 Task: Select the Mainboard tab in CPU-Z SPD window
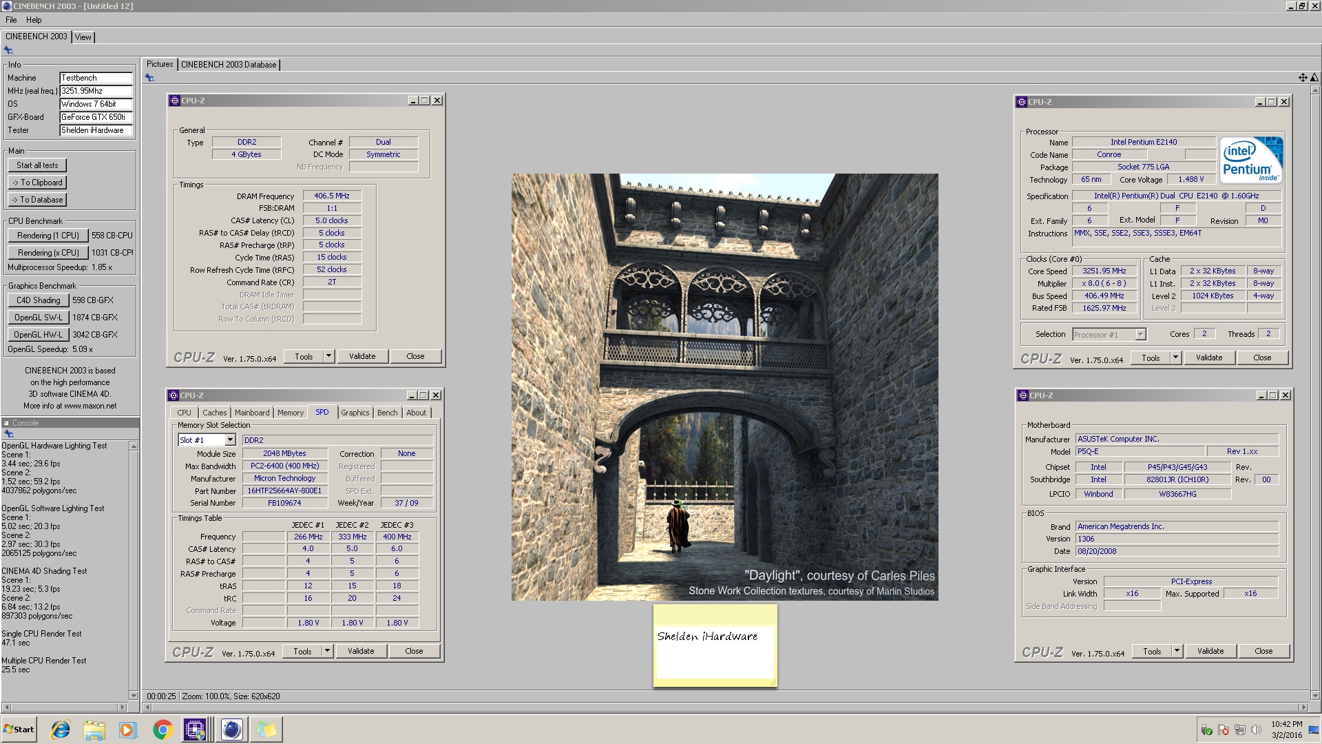(252, 413)
